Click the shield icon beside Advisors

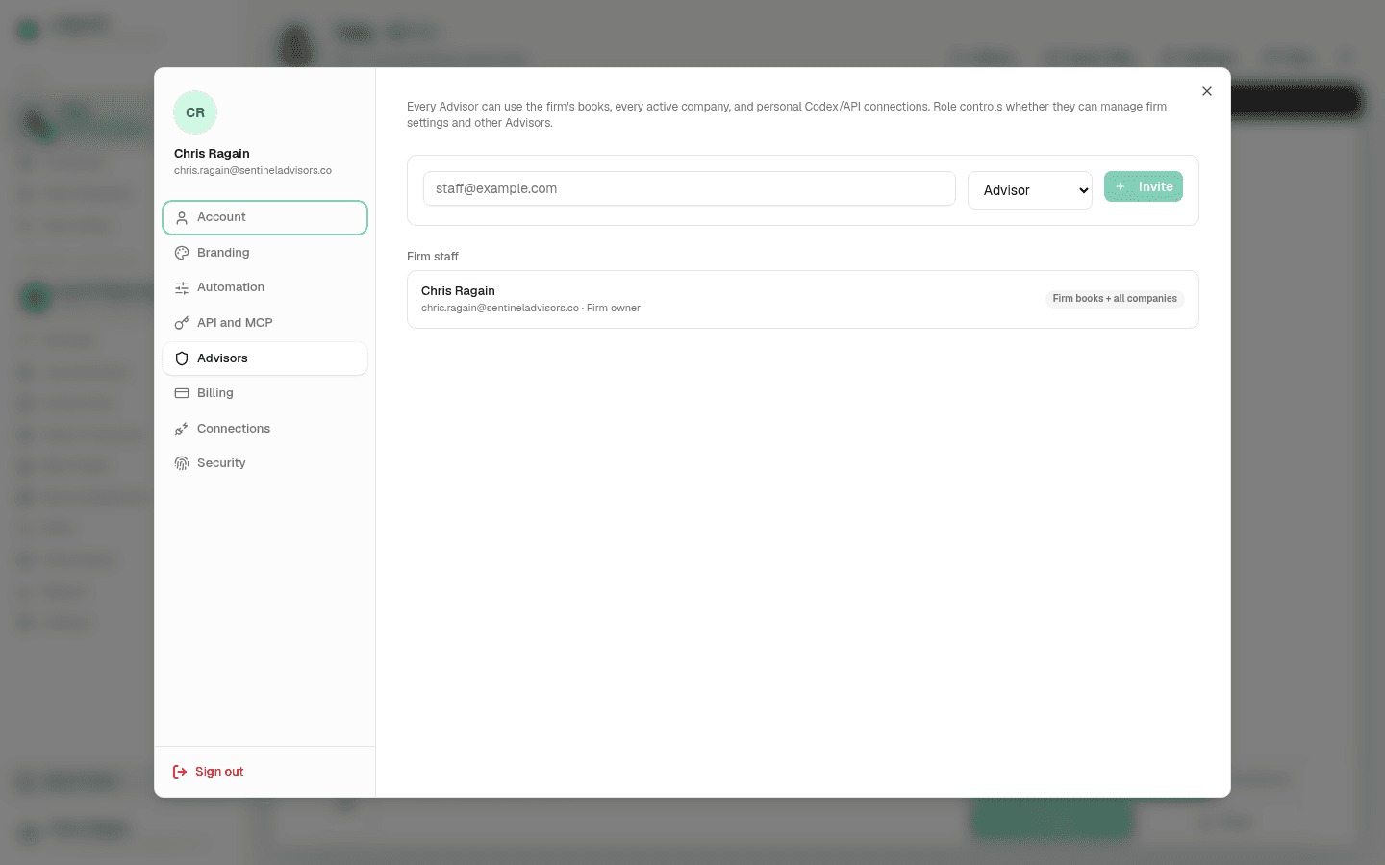182,358
